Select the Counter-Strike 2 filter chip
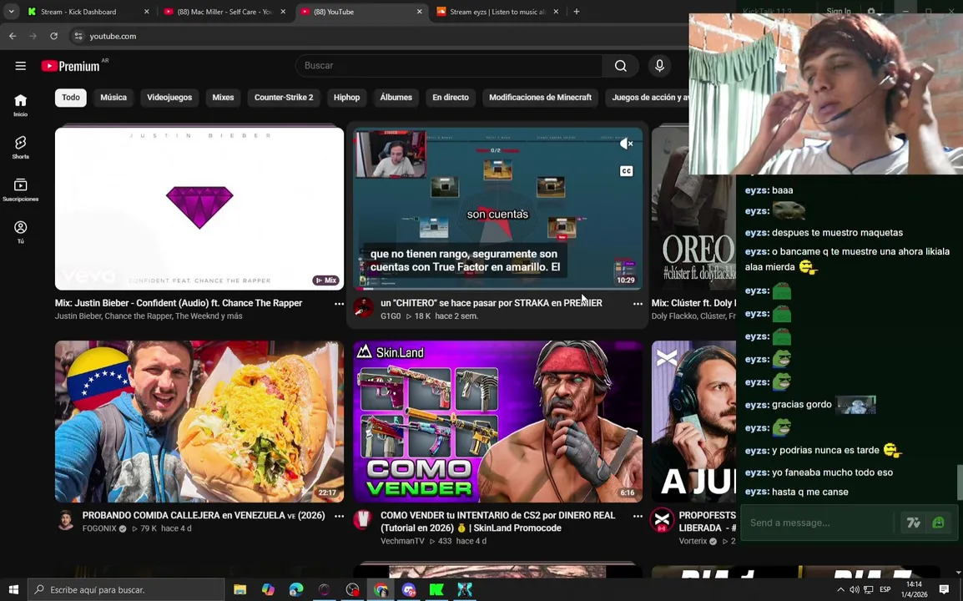Screen dimensions: 963x601 (x=284, y=98)
